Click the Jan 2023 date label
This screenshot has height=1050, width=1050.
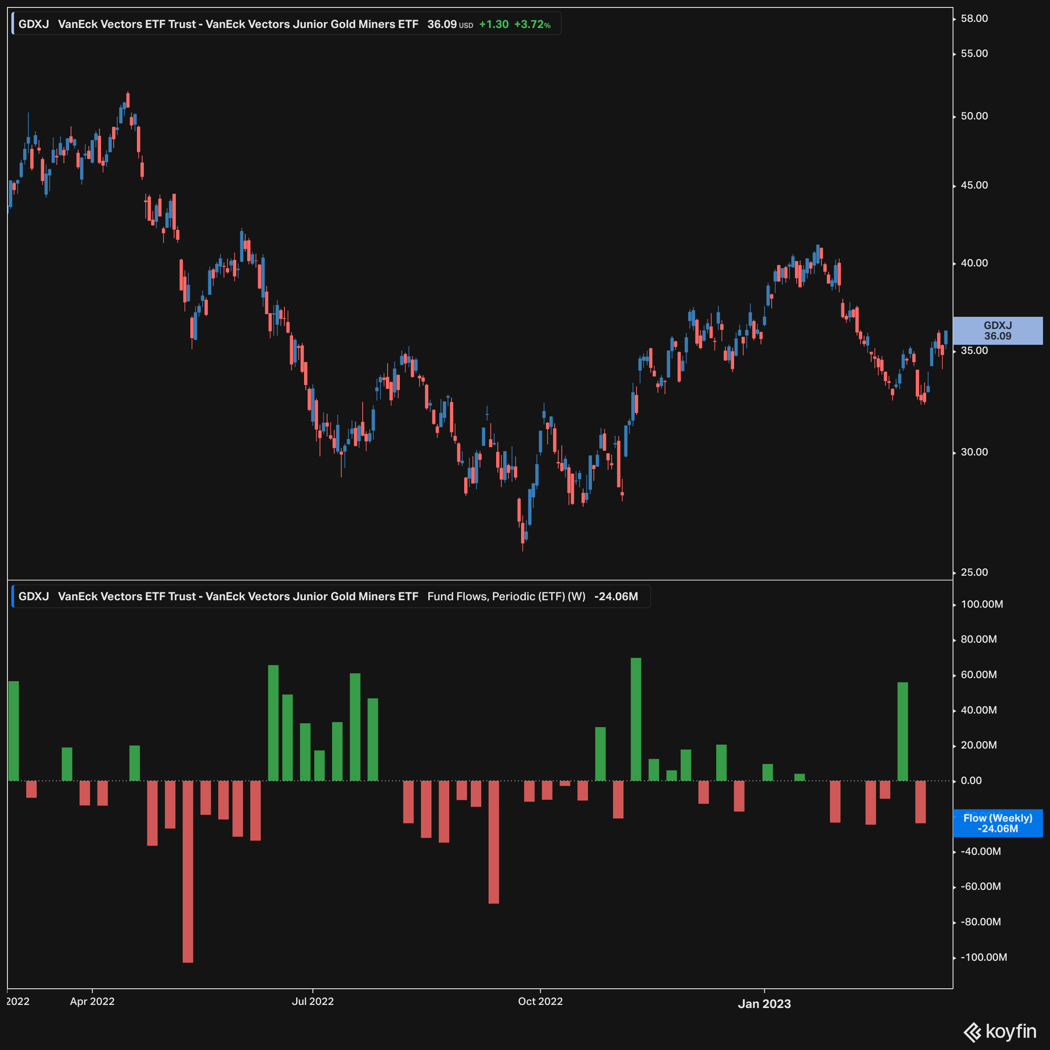764,1003
